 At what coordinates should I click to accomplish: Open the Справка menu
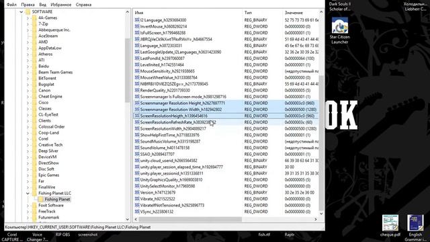[83, 5]
